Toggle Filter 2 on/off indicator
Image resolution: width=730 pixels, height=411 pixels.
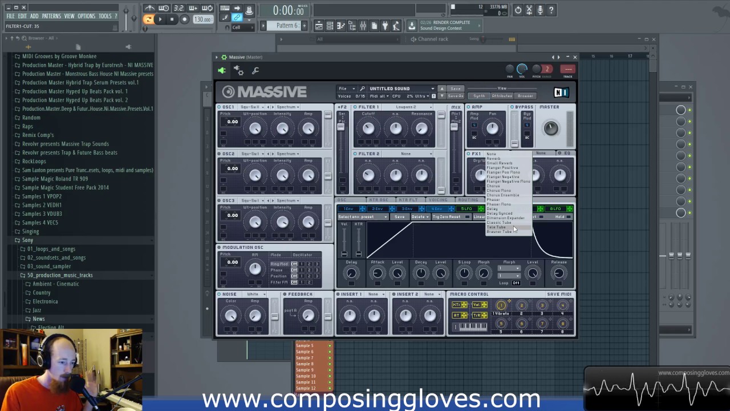click(355, 154)
